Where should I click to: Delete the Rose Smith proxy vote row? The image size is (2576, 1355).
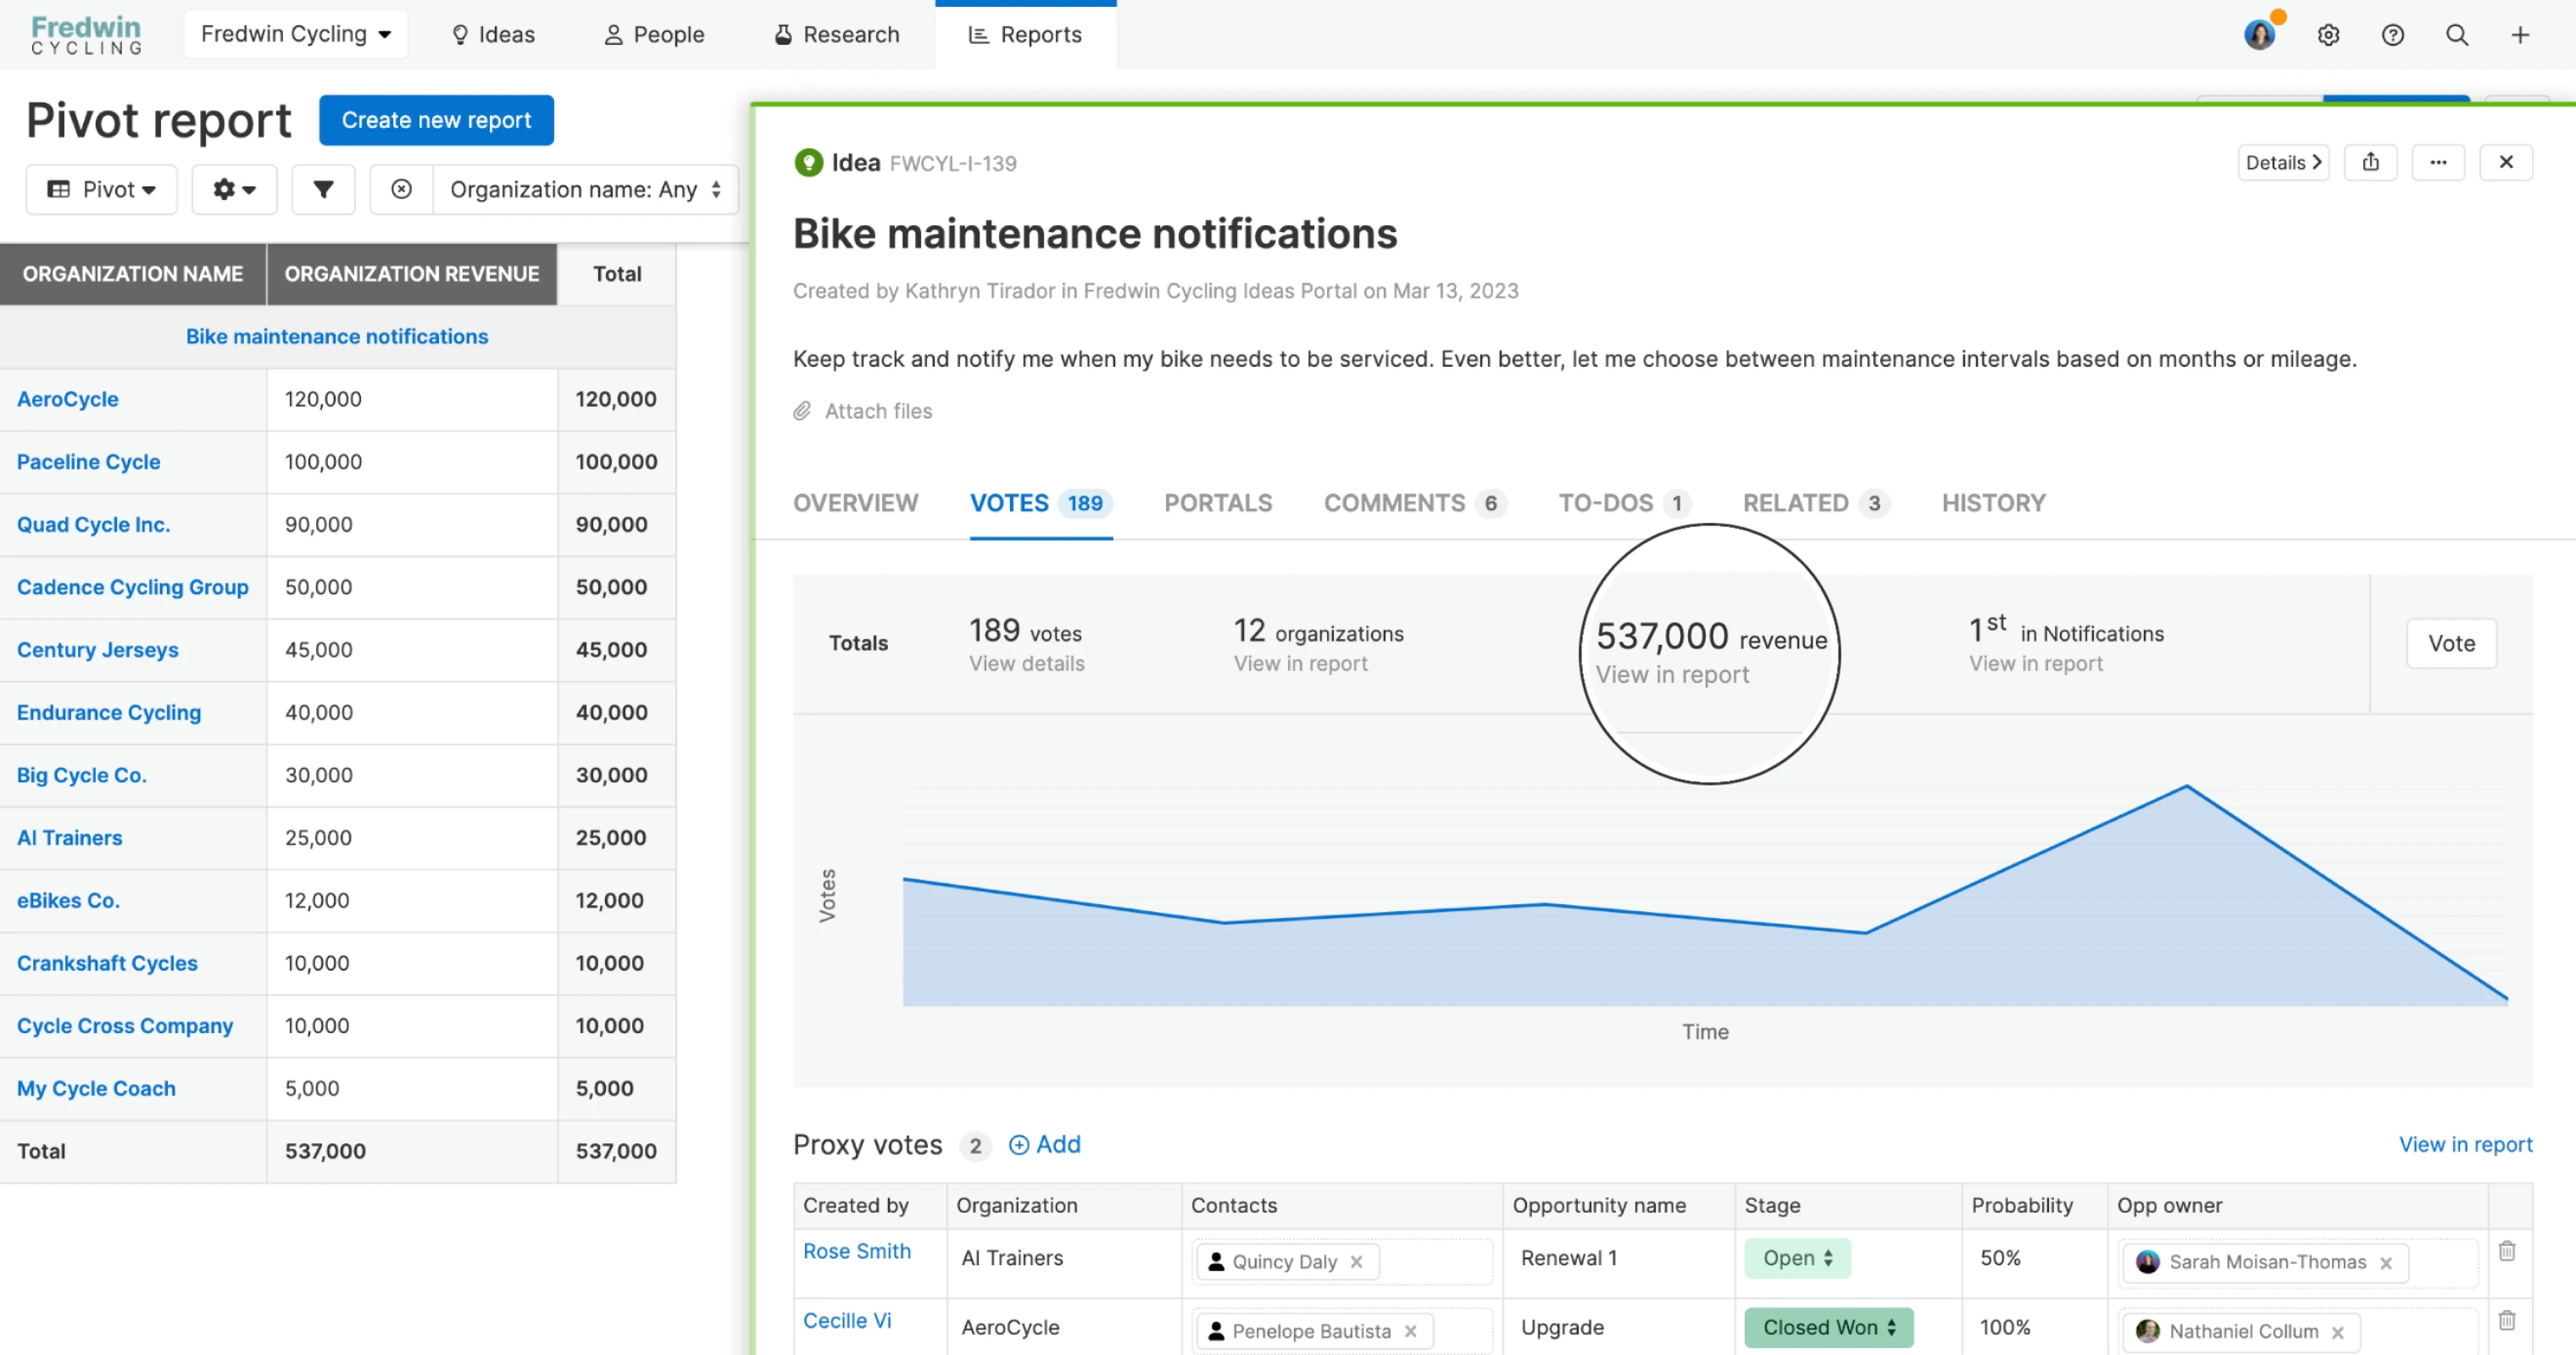pos(2506,1251)
